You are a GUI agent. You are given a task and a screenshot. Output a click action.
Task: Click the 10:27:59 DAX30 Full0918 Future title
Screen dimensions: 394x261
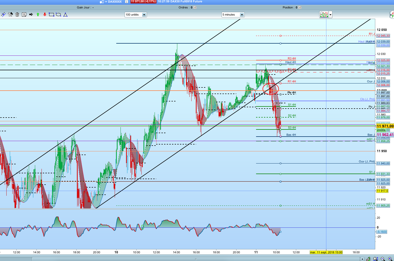[x=180, y=2]
